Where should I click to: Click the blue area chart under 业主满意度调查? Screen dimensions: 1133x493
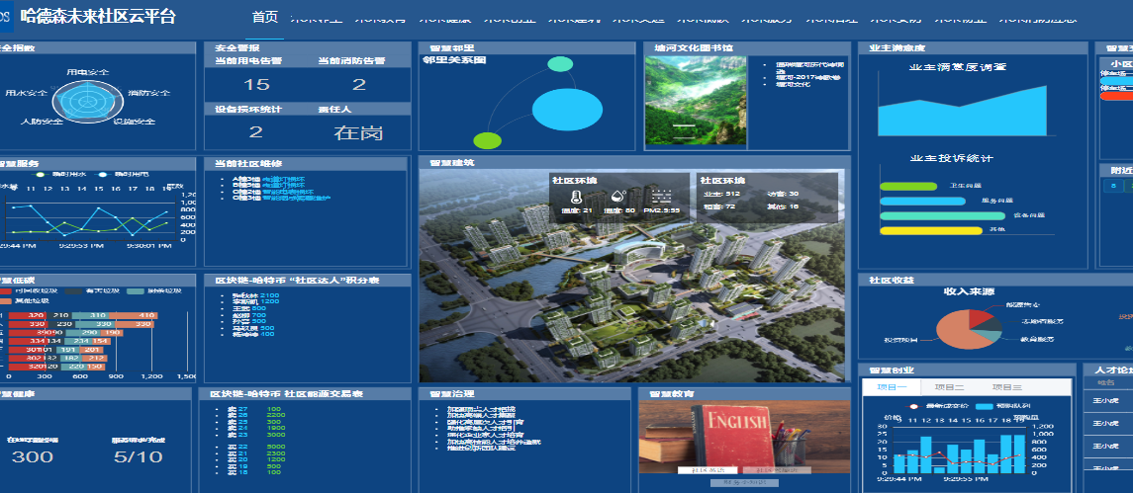(x=962, y=112)
